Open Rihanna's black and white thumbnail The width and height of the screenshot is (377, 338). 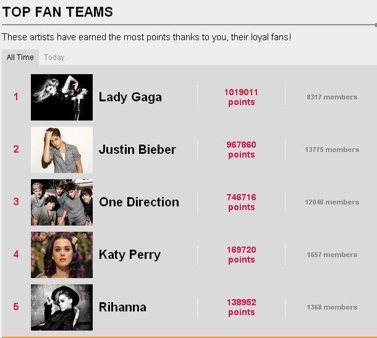[x=62, y=307]
